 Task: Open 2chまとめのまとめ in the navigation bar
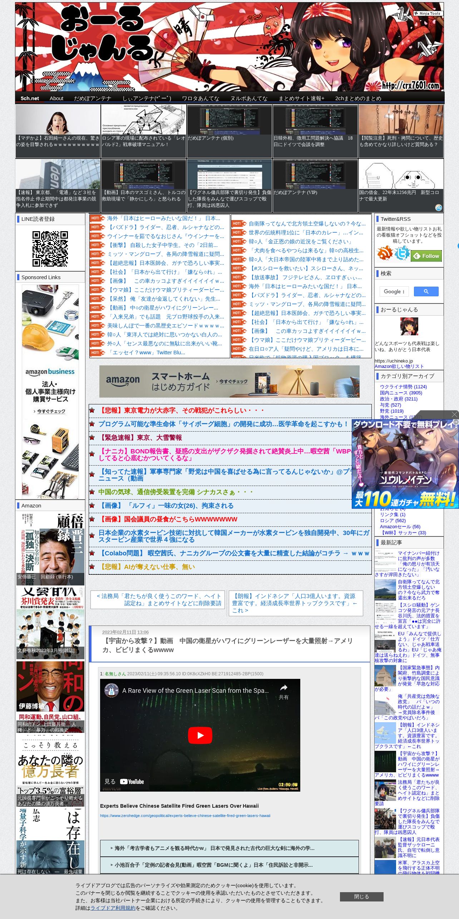(358, 98)
